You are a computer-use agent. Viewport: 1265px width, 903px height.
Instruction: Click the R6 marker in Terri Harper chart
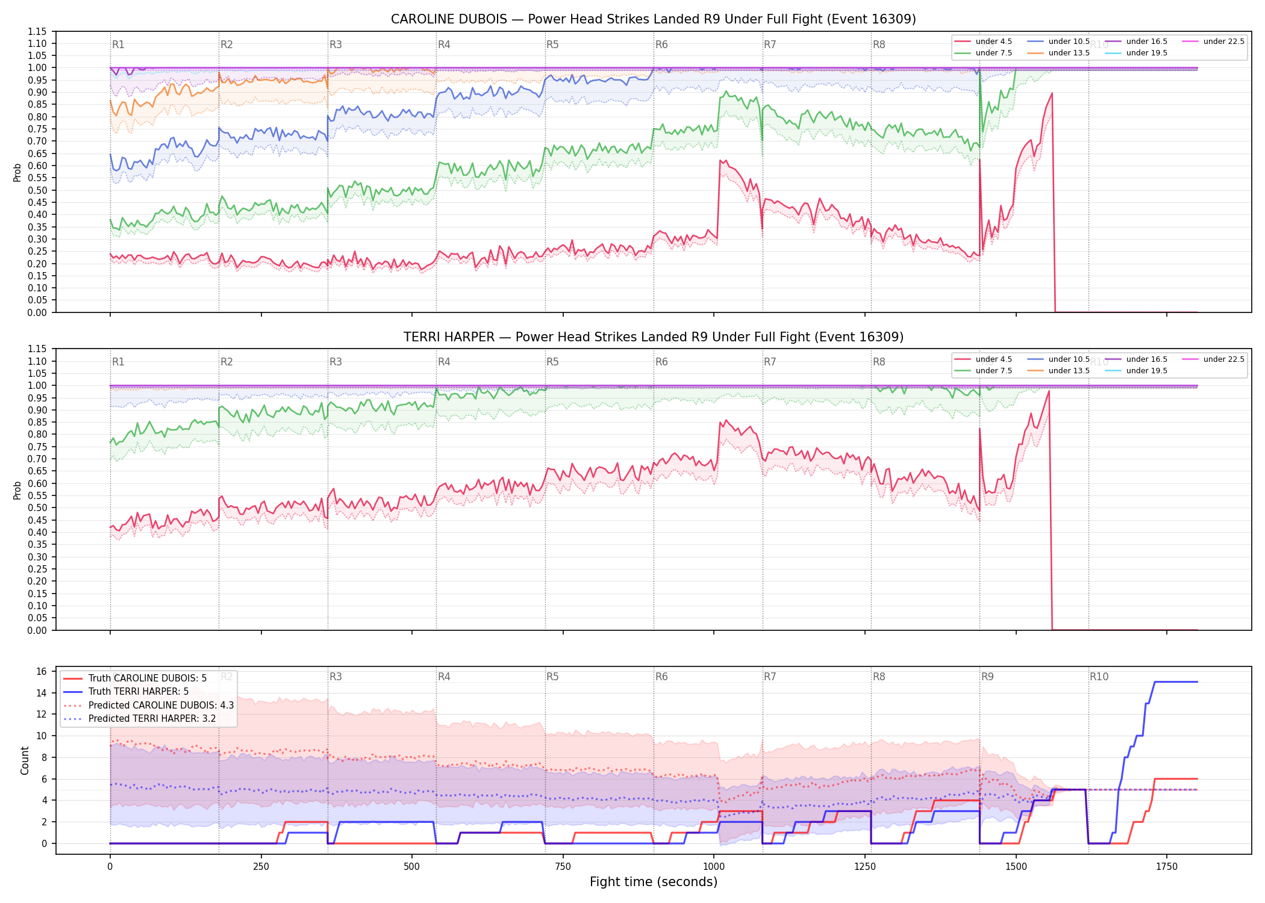[x=661, y=362]
